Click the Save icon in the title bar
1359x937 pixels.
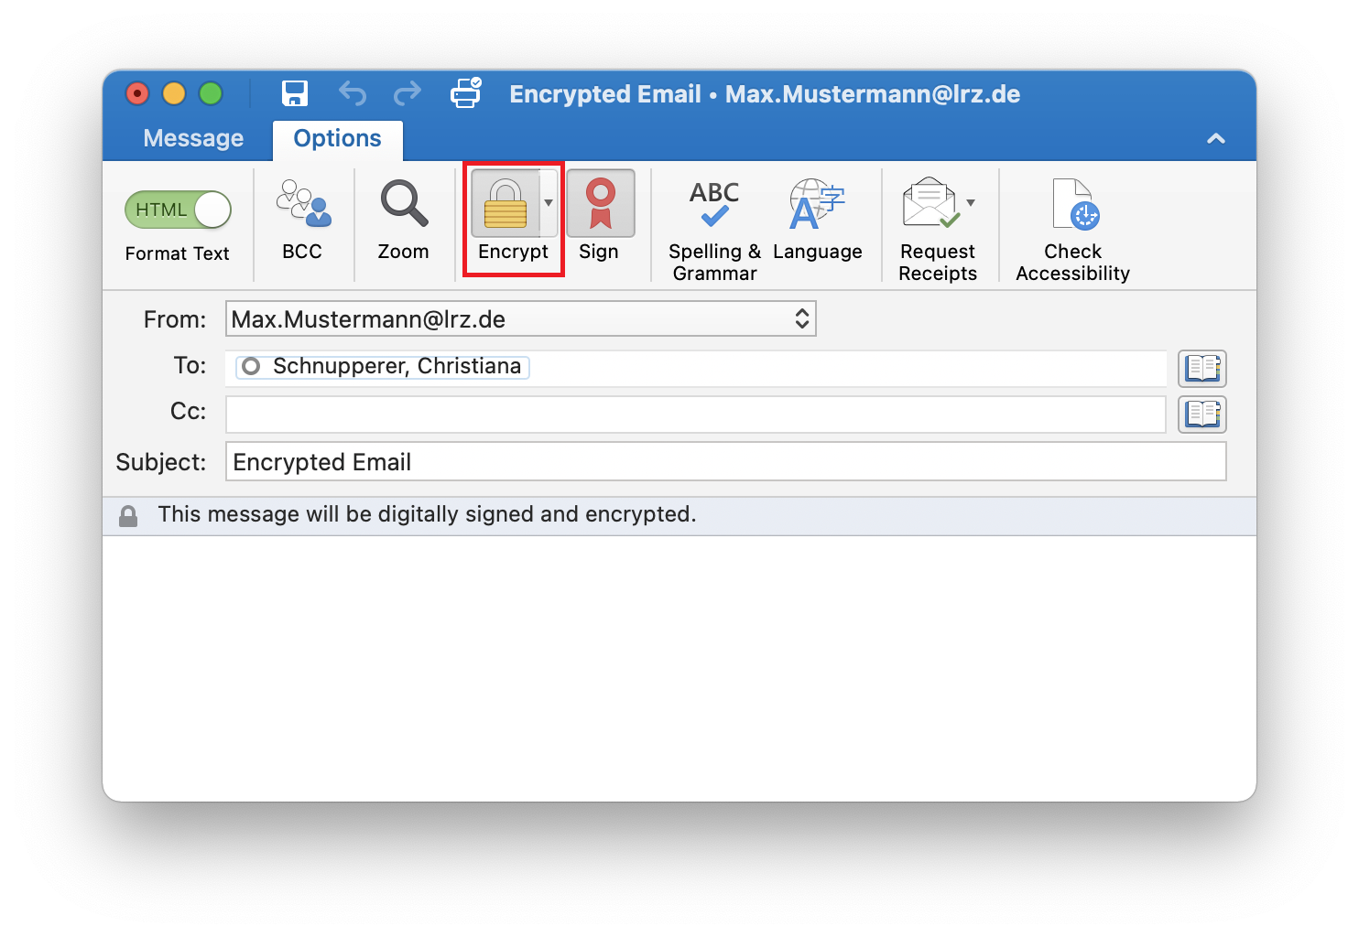294,92
